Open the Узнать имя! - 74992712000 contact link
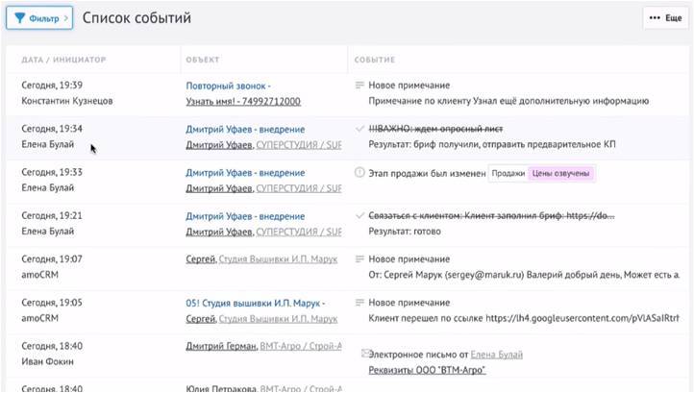The height and width of the screenshot is (393, 694). 243,101
